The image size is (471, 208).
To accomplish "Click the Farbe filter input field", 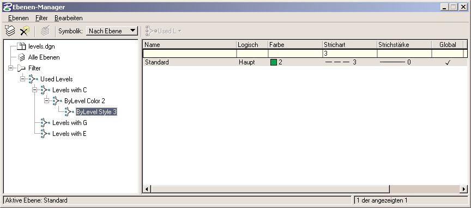I will pos(295,54).
